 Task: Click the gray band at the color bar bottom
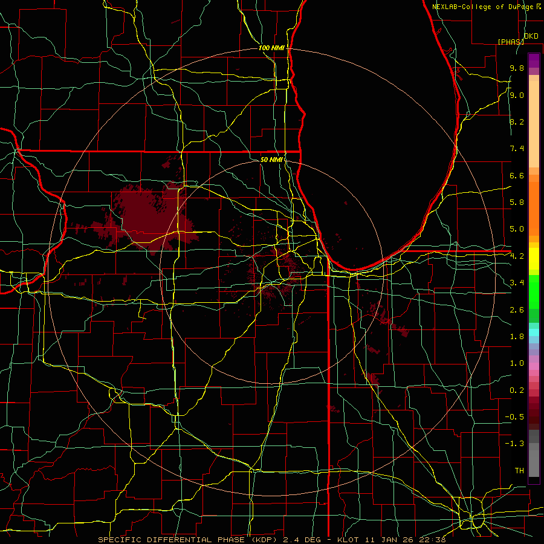click(x=534, y=453)
